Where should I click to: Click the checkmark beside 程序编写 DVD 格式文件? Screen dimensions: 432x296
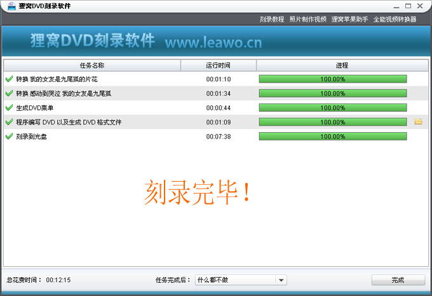pyautogui.click(x=9, y=122)
